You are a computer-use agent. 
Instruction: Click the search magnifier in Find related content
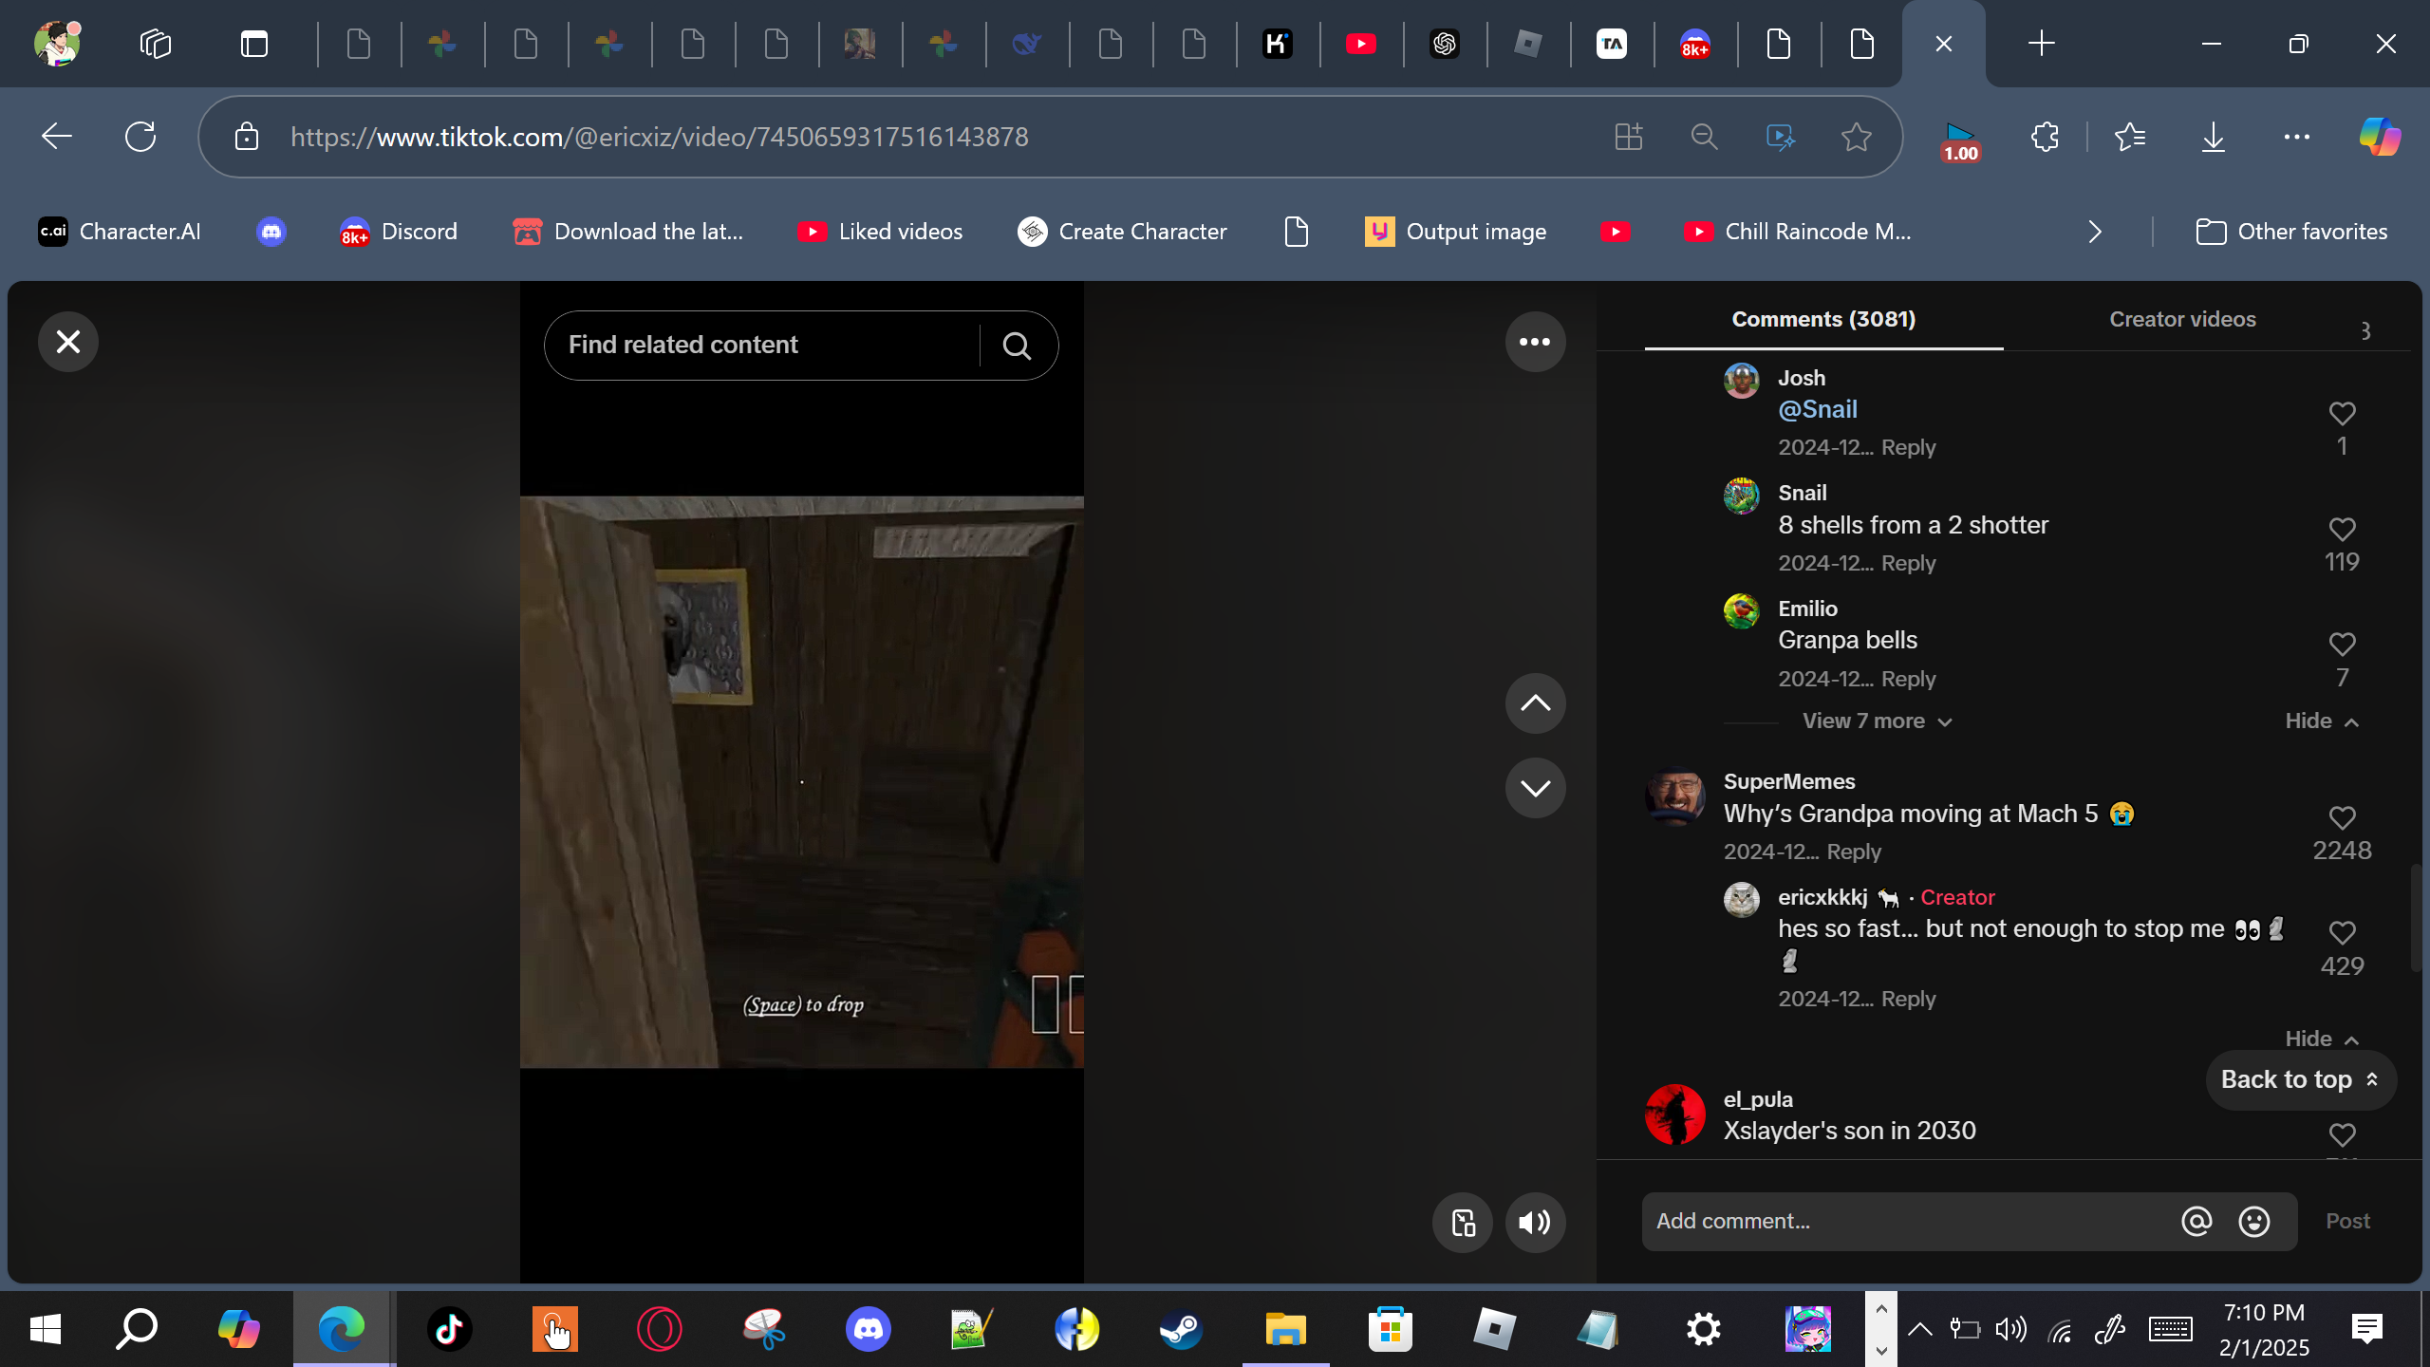[1017, 346]
